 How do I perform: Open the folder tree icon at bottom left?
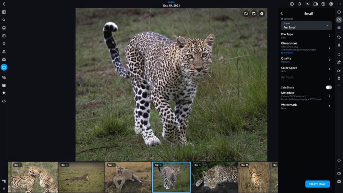pos(4,181)
